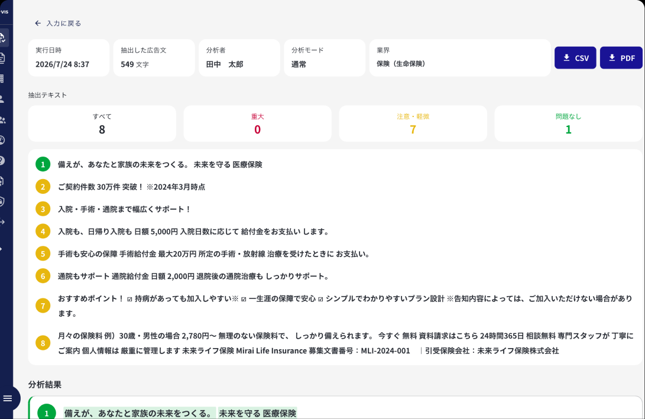Select yellow number 8 badge
Viewport: 645px width, 419px height.
click(x=43, y=343)
